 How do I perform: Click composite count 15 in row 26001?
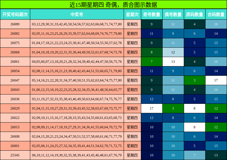216,146
